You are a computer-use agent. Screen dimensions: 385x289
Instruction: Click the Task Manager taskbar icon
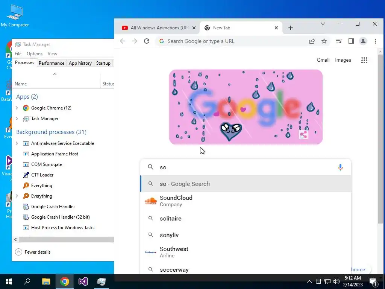[x=101, y=281]
